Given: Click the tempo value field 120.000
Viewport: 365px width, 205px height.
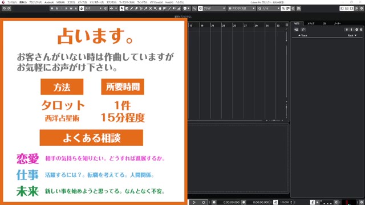Looking at the screenshot, I should click(285, 203).
